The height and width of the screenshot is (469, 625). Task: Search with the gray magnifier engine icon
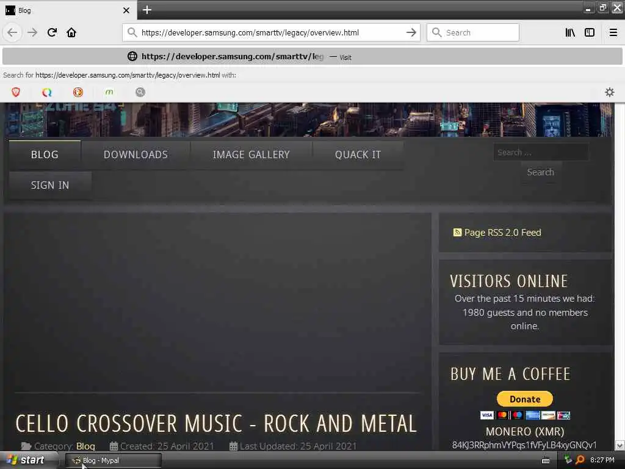(x=140, y=92)
